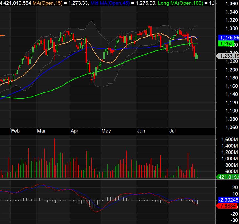Screen dimensions: 239x224
Task: Click the Feb label on time axis
Action: (15, 131)
